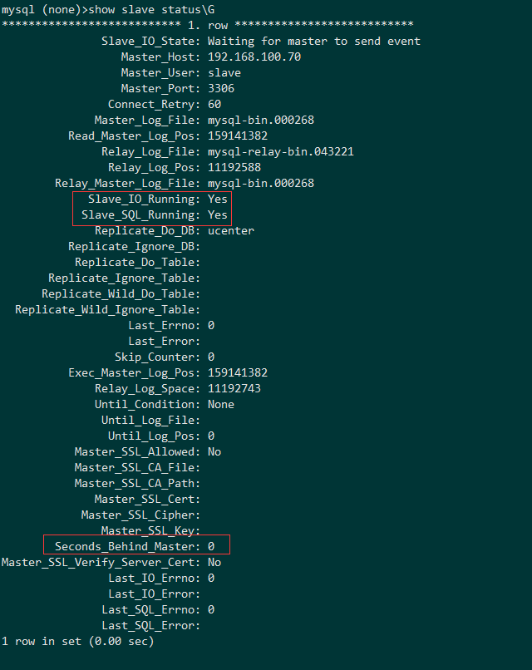The height and width of the screenshot is (670, 532).
Task: Click the Replicate_Do_DB value 'ucenter'
Action: (231, 230)
